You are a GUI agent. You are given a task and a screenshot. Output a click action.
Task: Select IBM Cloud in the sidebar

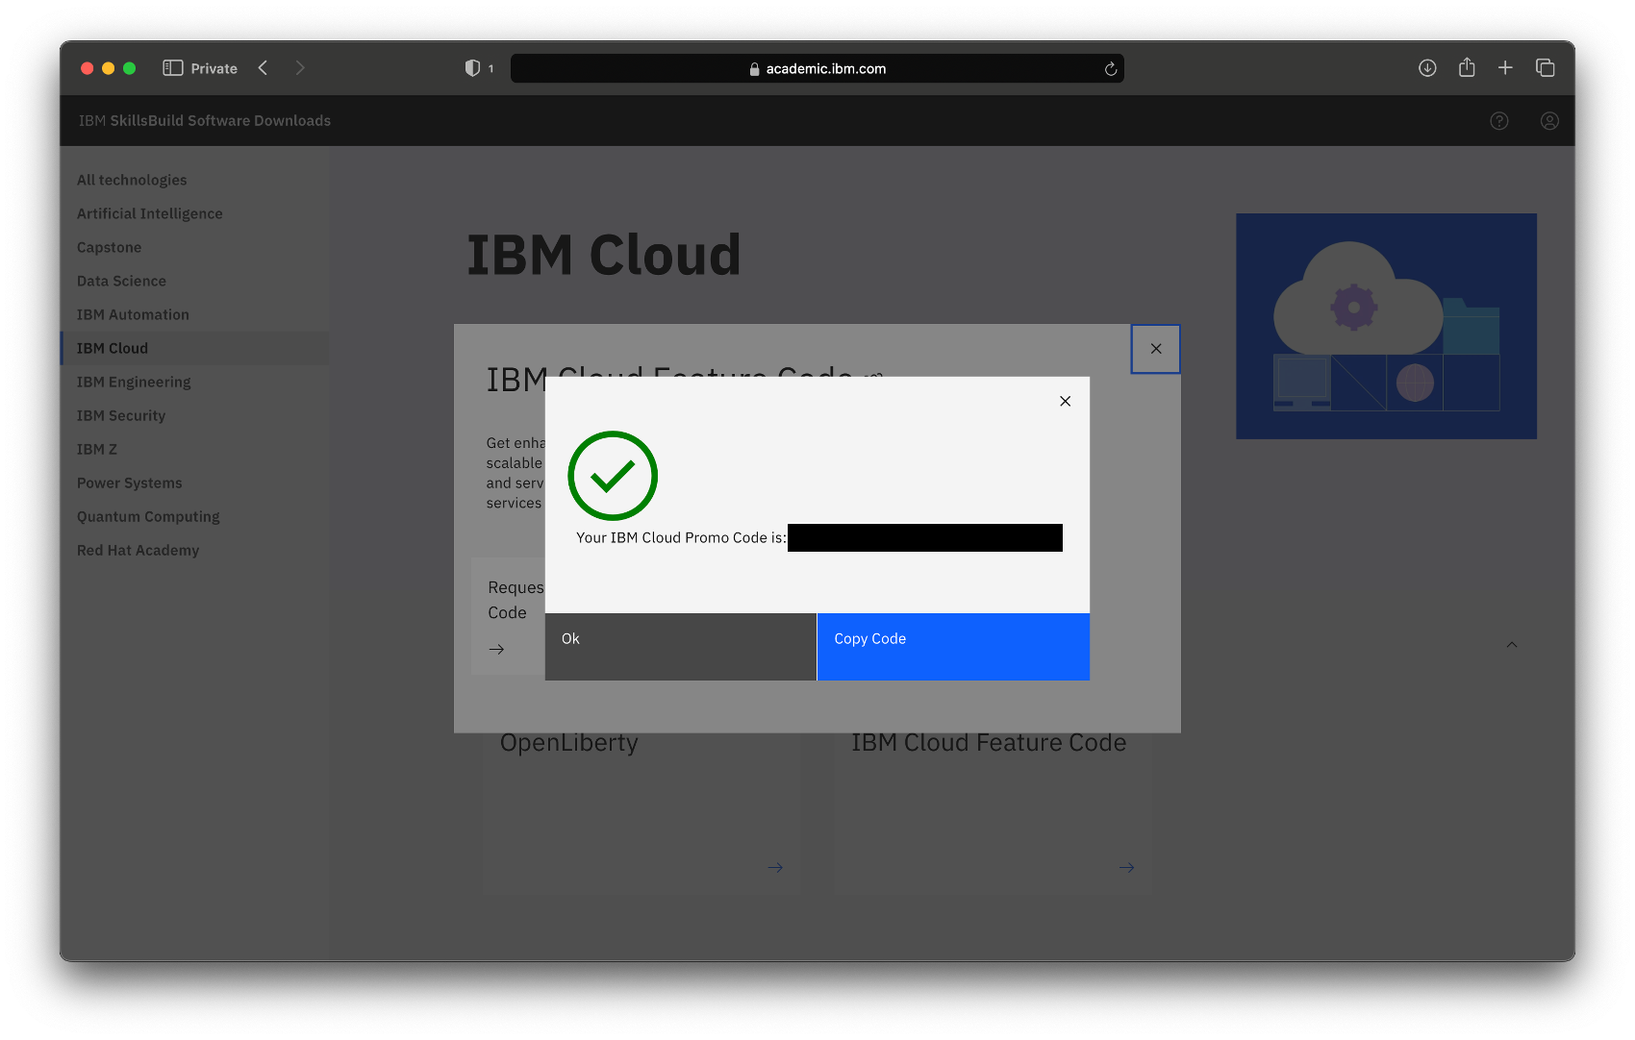click(194, 348)
